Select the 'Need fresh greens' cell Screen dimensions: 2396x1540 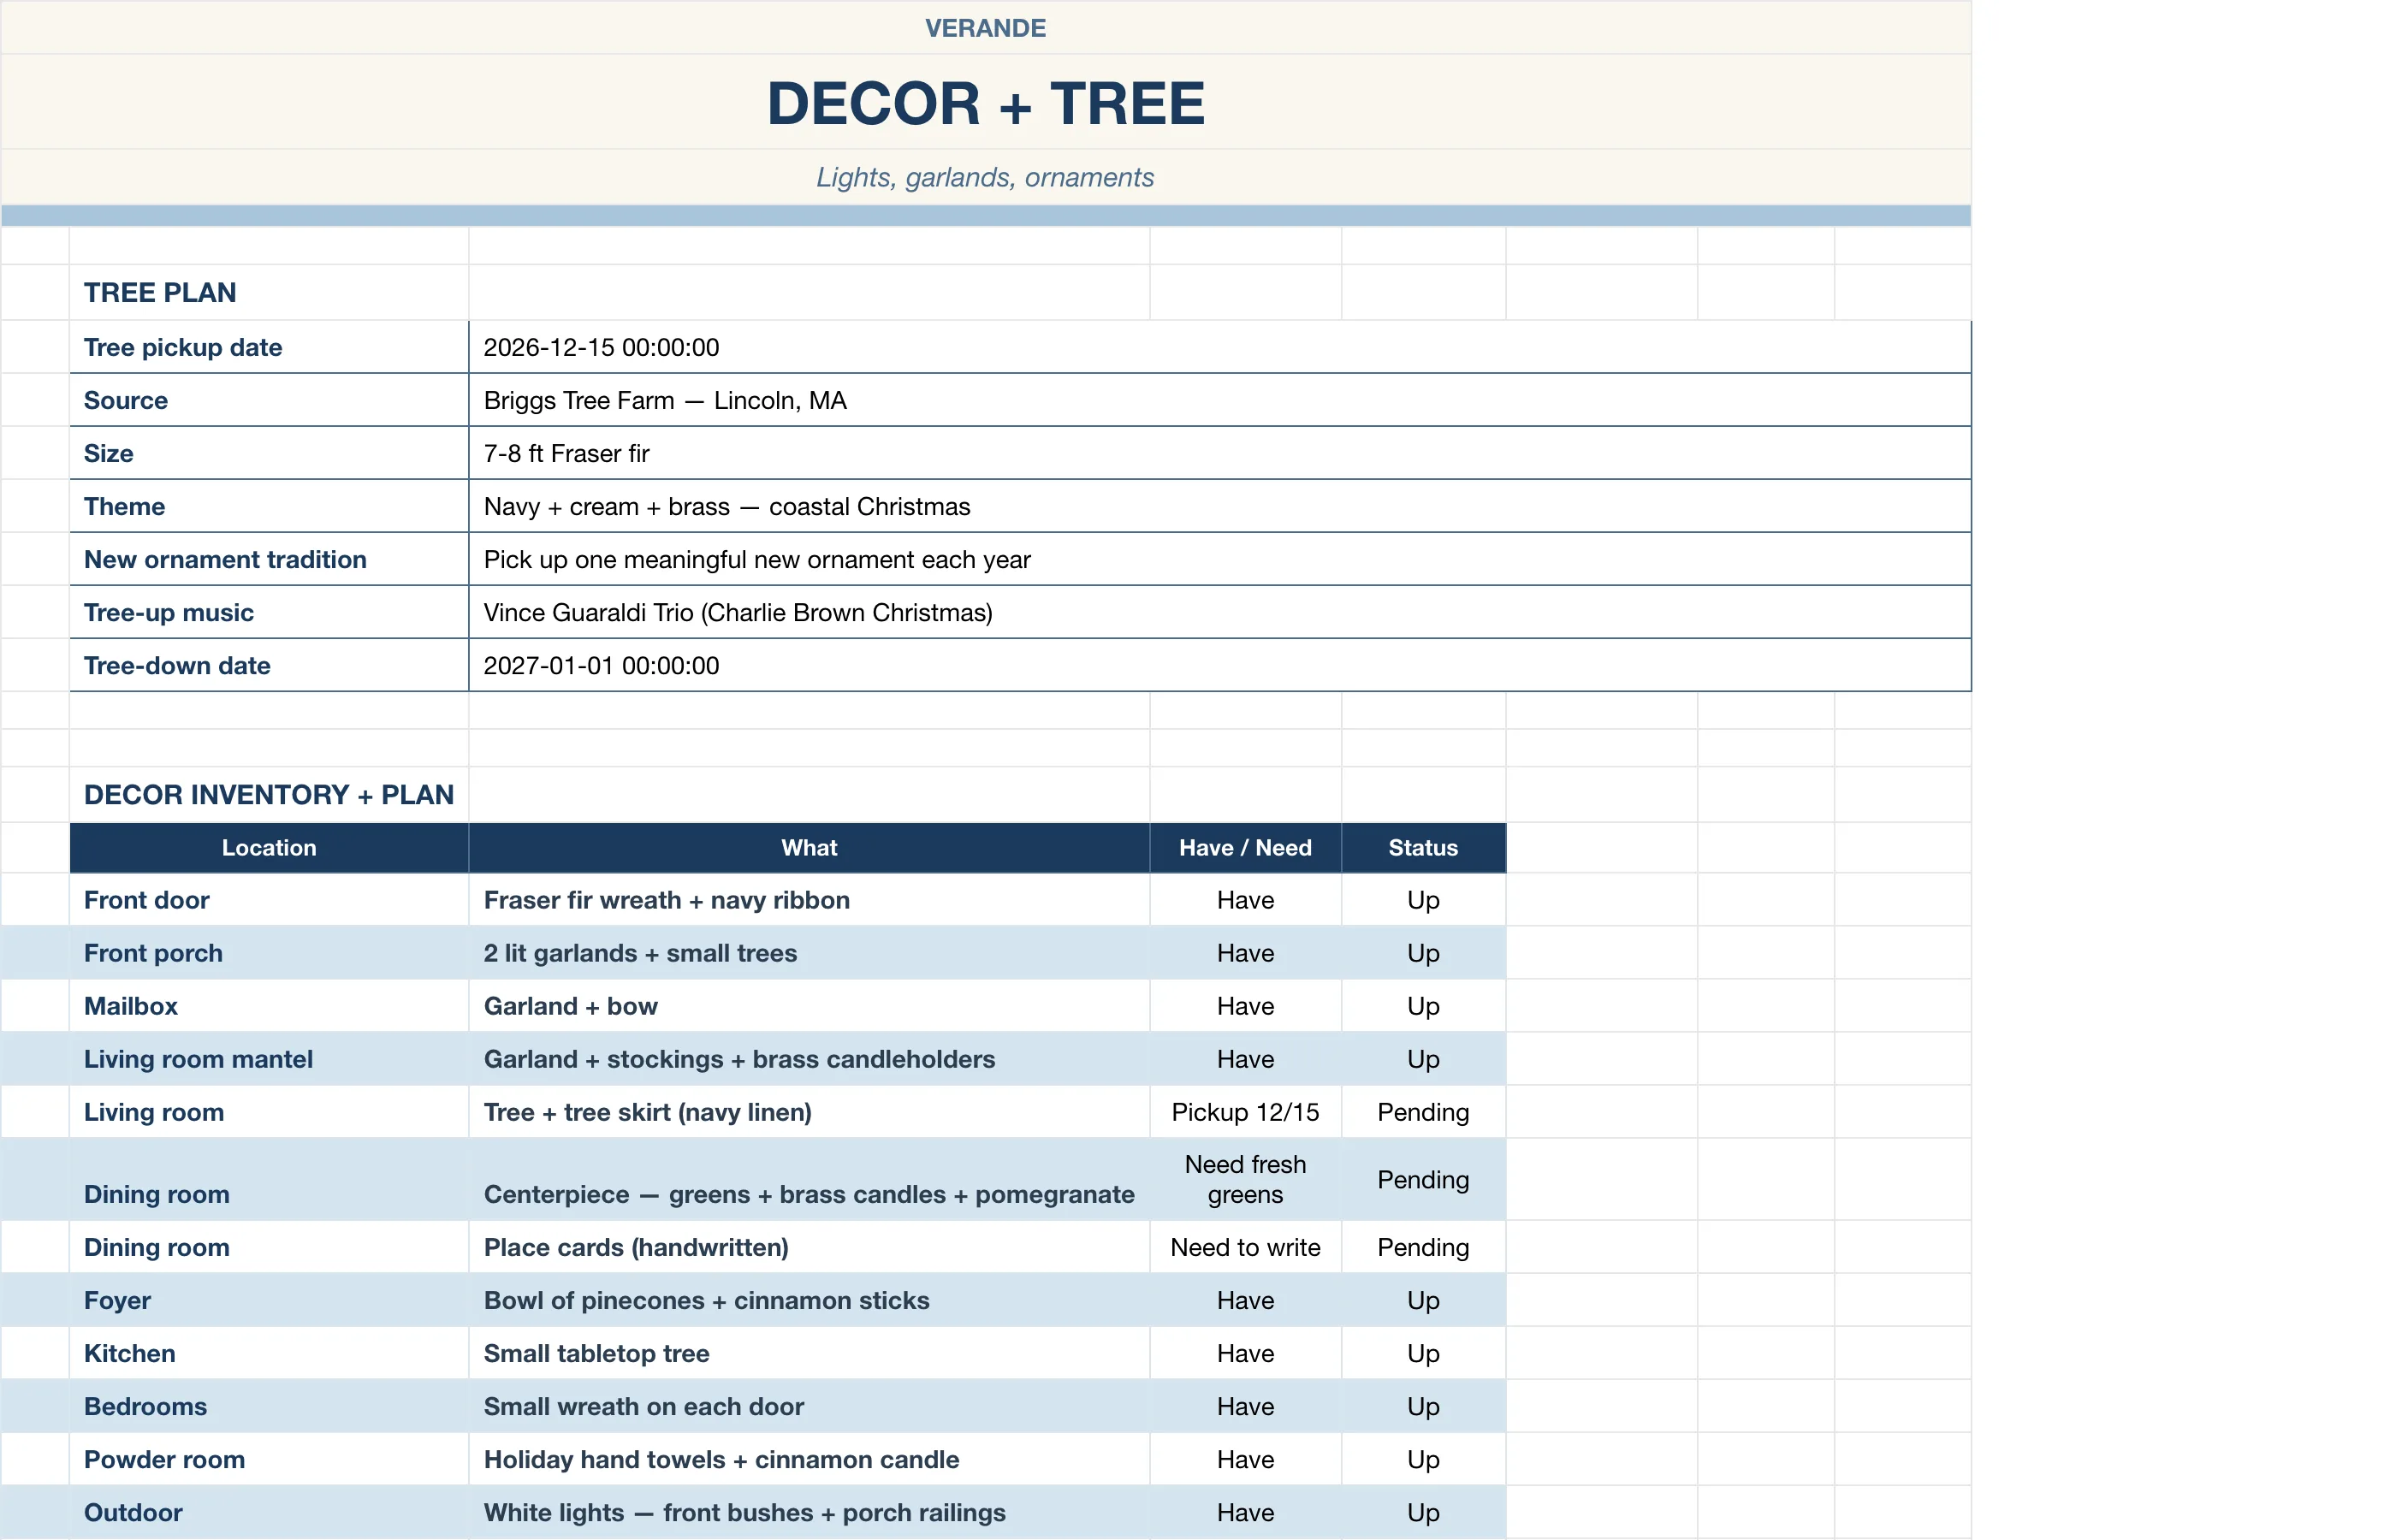[x=1245, y=1179]
